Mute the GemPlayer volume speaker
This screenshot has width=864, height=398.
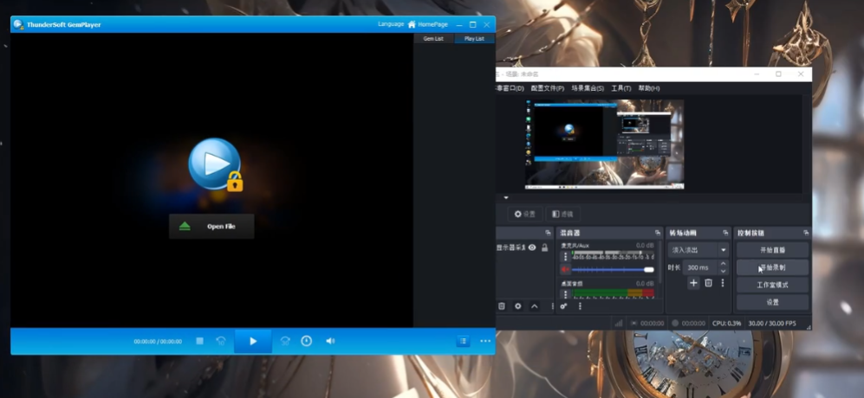click(330, 341)
